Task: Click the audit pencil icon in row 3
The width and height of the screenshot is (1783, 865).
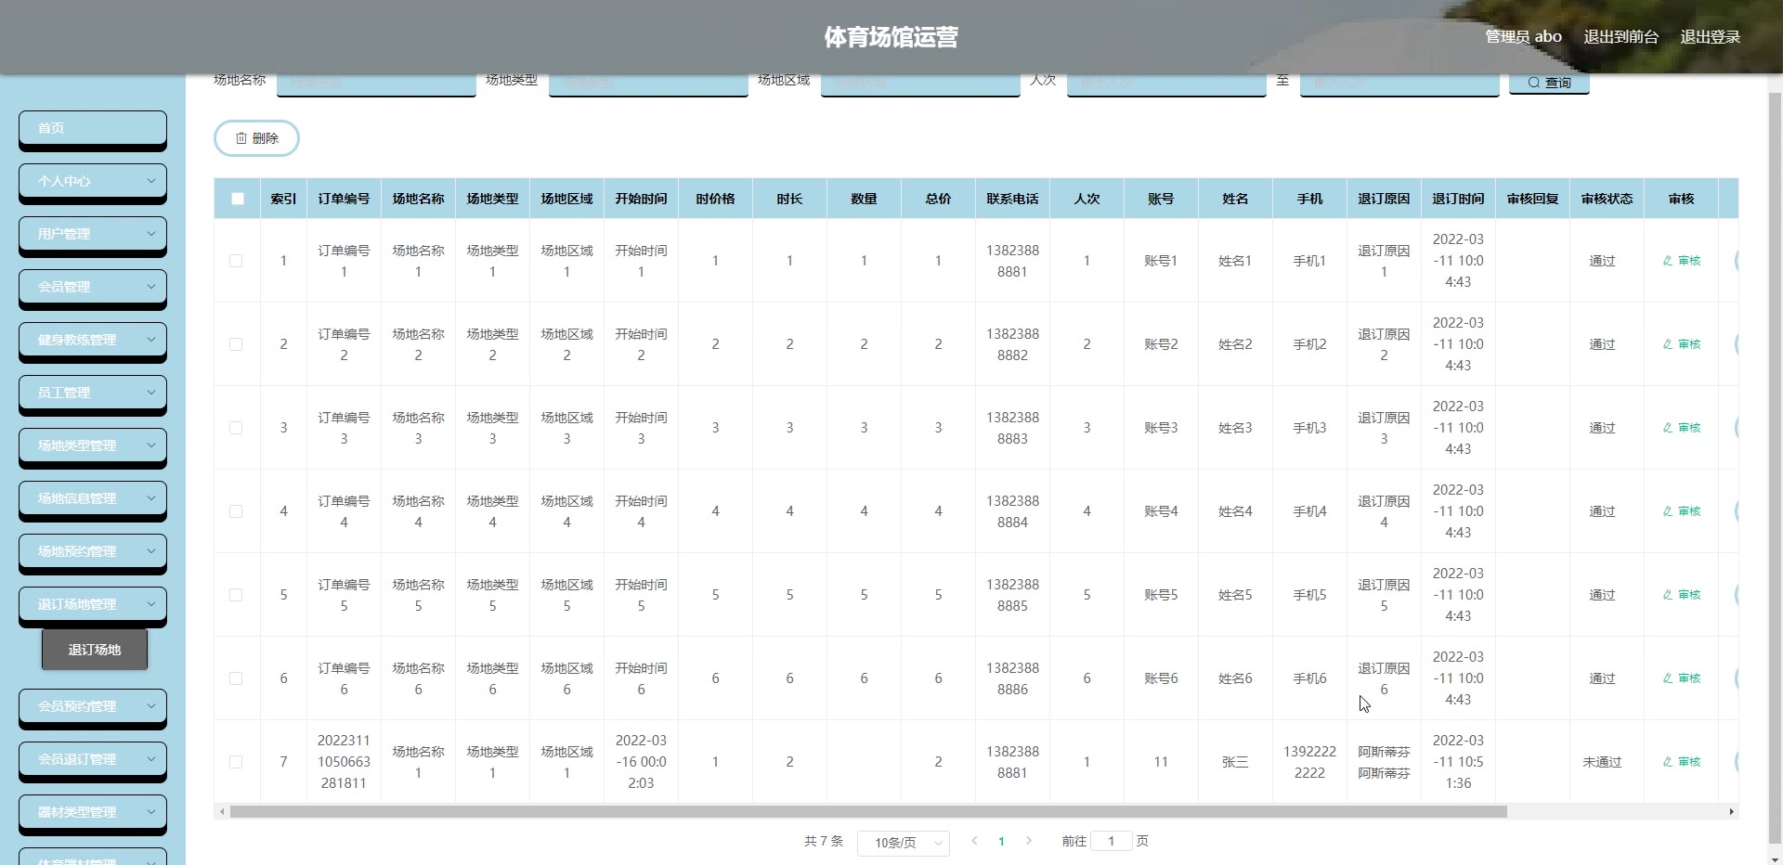Action: pyautogui.click(x=1668, y=428)
